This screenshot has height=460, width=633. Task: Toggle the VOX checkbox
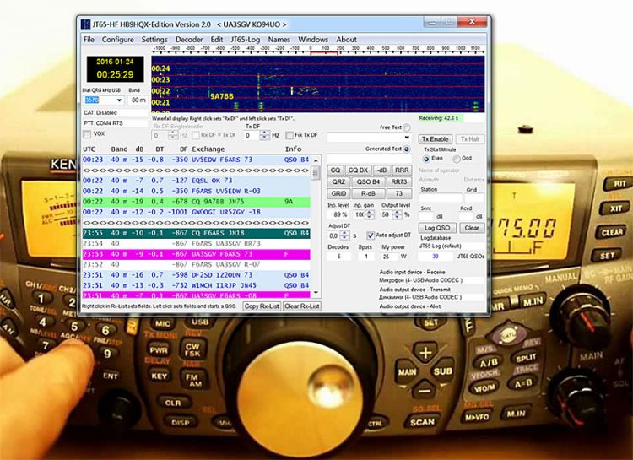point(87,133)
